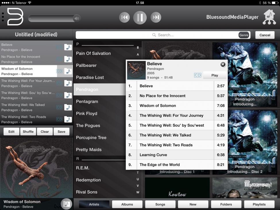Viewport: 280px width, 210px height.
Task: Tap music note icon for No Place for the Innocent
Action: [x=68, y=59]
